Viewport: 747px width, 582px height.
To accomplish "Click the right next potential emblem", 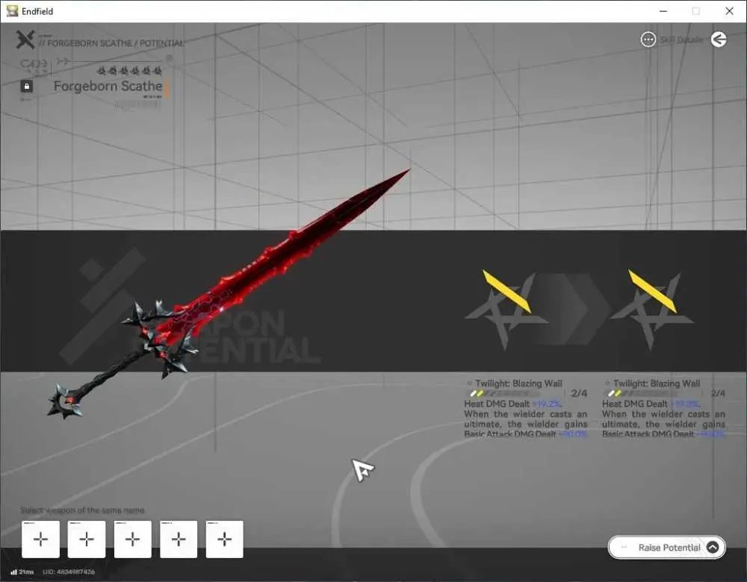I will tap(651, 310).
